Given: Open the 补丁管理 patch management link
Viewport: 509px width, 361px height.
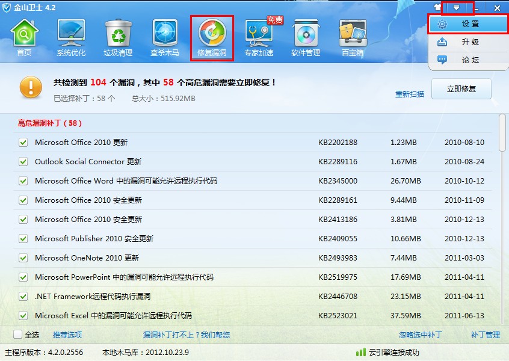Looking at the screenshot, I should [486, 335].
